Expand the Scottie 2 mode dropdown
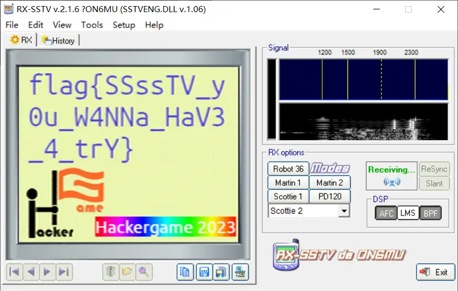458x291 pixels. pyautogui.click(x=344, y=211)
